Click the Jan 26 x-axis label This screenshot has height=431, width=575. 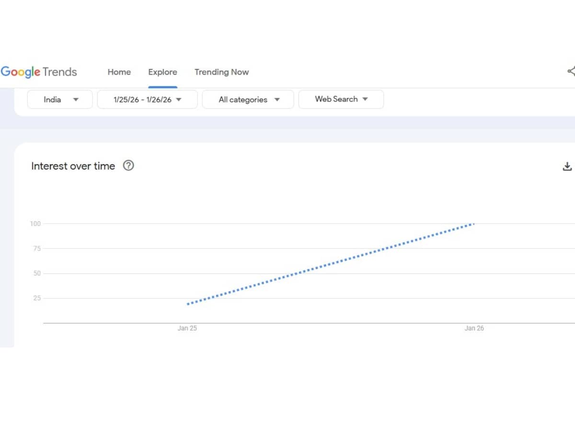point(474,328)
